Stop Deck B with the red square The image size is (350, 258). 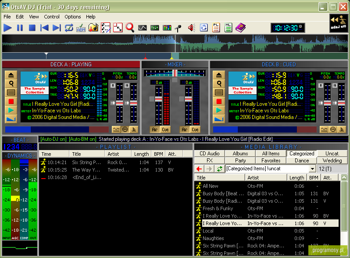click(219, 101)
